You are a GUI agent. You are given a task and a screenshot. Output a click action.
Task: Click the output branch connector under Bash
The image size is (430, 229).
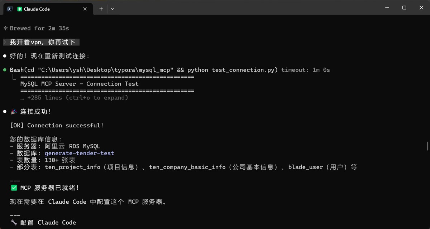coord(14,77)
